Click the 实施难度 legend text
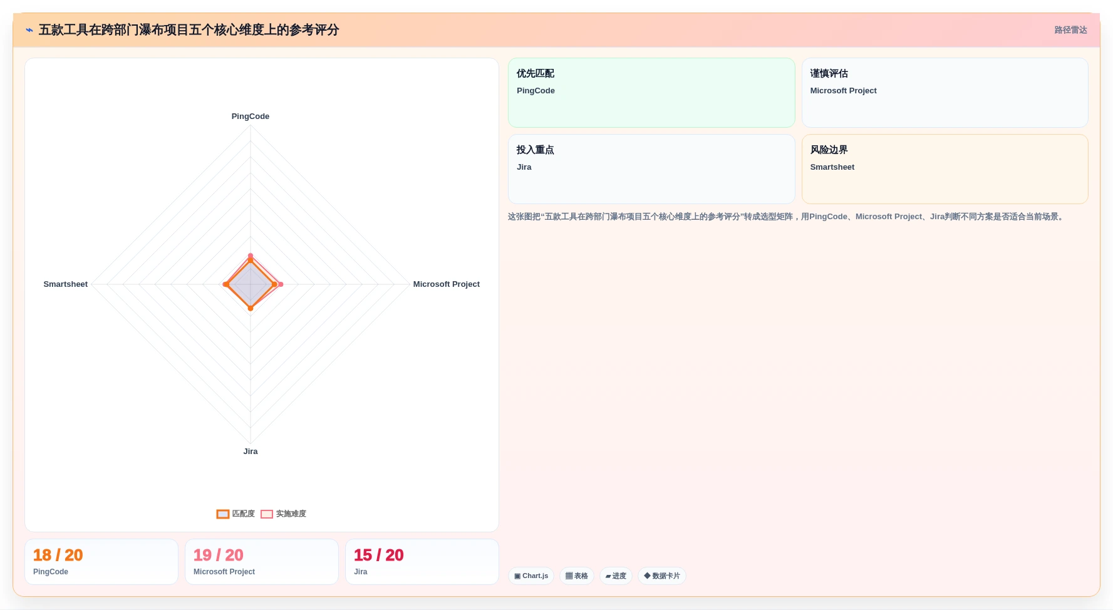The image size is (1113, 610). click(291, 514)
